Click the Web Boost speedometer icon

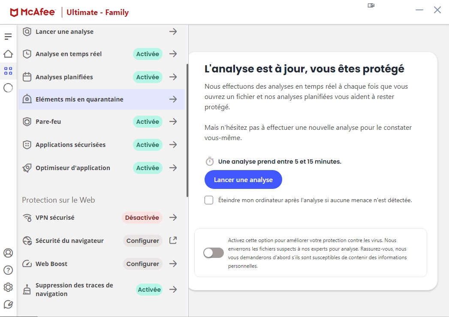pos(27,264)
